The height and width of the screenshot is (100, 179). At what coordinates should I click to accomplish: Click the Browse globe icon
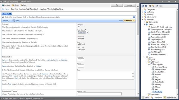click(3, 5)
